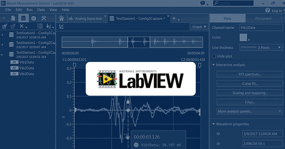This screenshot has height=149, width=285.
Task: Open the Line thickness dropdown
Action: [x=261, y=48]
